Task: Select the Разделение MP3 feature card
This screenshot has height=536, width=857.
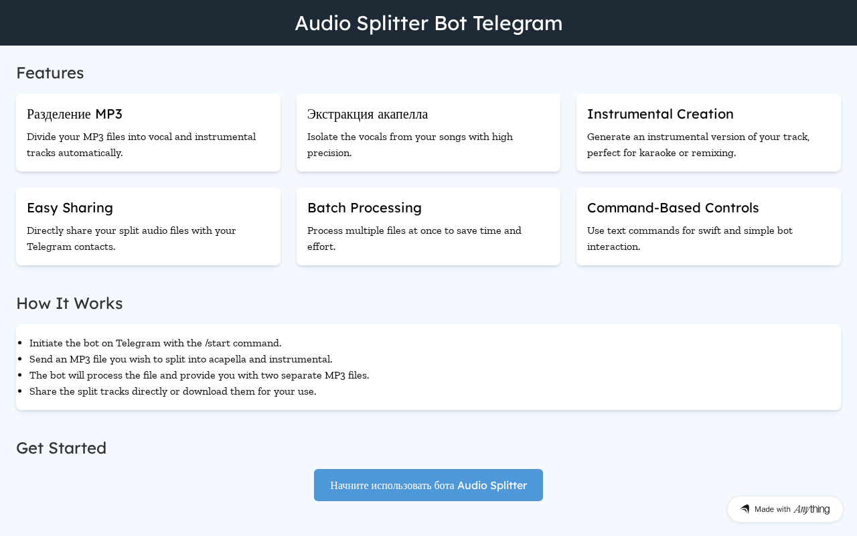Action: pos(148,133)
